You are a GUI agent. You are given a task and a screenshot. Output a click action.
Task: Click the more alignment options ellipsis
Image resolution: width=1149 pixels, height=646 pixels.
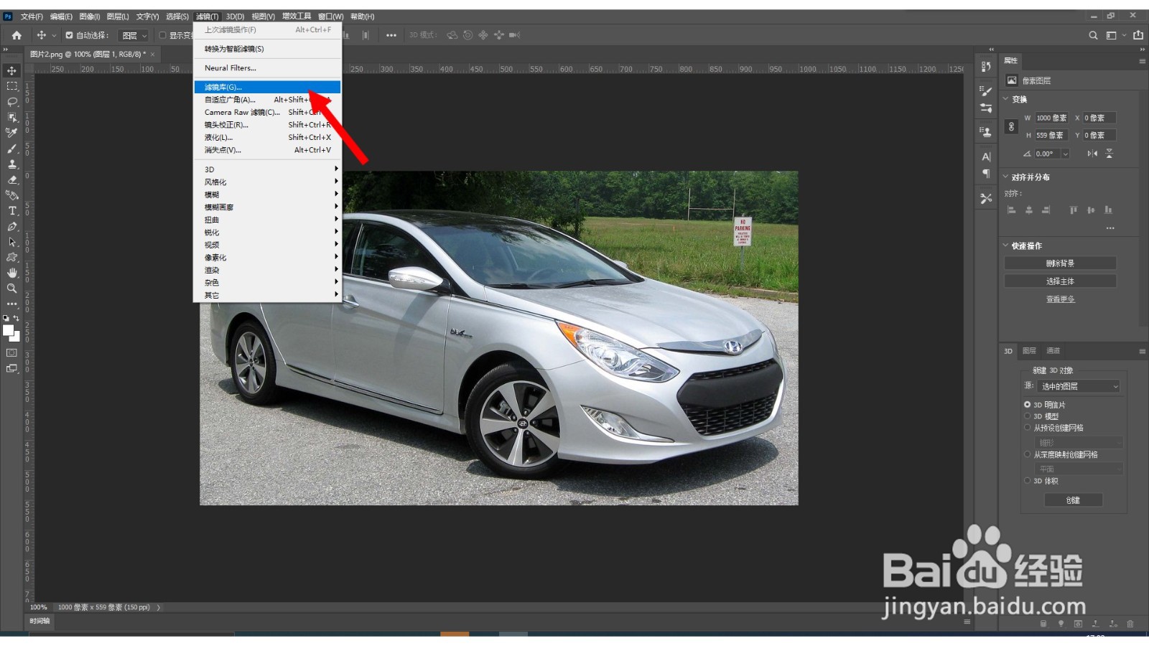[1110, 228]
